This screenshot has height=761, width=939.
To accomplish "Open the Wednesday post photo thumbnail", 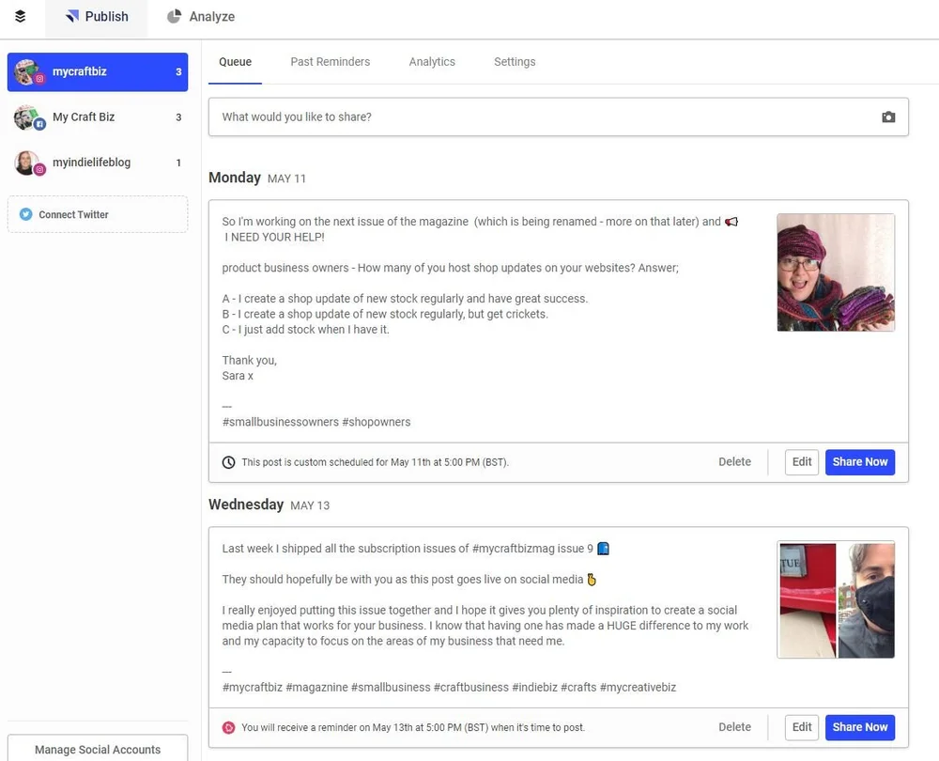I will (836, 599).
